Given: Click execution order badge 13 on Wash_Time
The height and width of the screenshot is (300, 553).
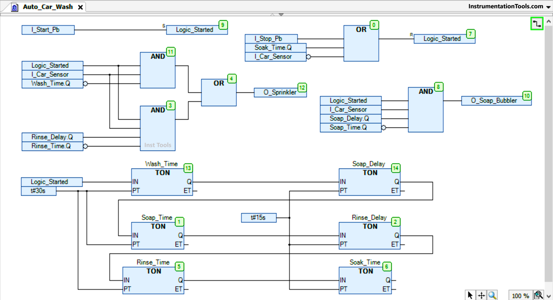Looking at the screenshot, I should click(188, 168).
